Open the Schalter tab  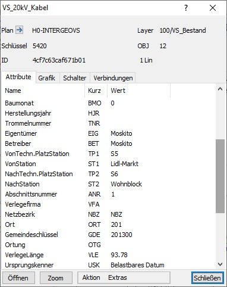tap(74, 78)
